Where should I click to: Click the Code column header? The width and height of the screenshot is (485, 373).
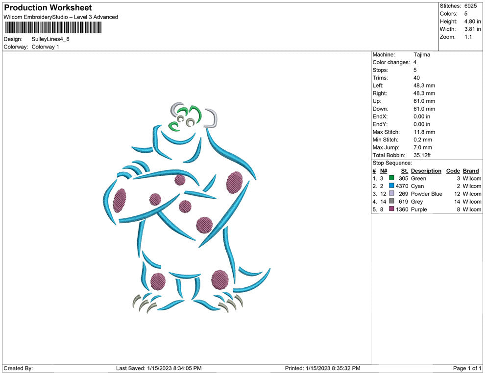(453, 170)
